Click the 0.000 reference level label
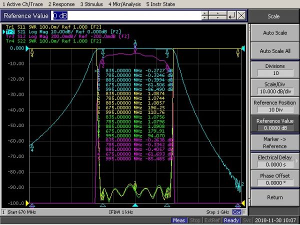 [x=17, y=48]
